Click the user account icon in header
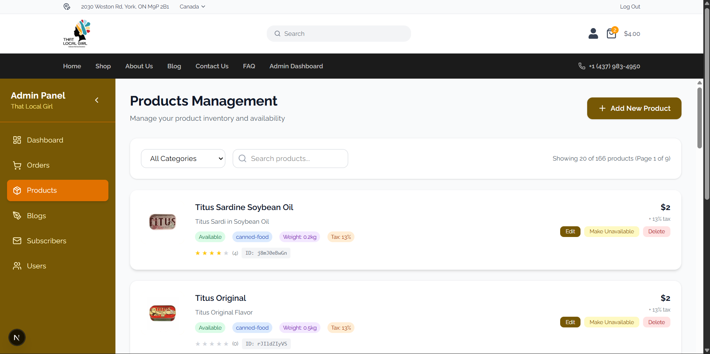 (x=593, y=33)
